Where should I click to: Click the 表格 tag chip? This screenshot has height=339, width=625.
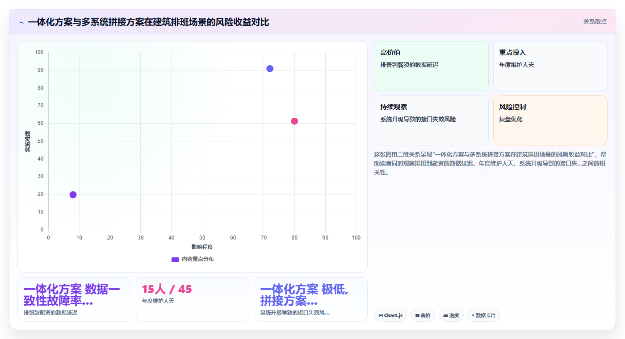point(423,315)
